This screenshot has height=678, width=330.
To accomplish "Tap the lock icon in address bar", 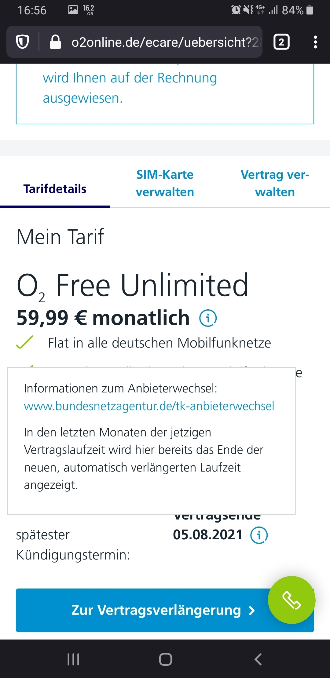I will (55, 42).
